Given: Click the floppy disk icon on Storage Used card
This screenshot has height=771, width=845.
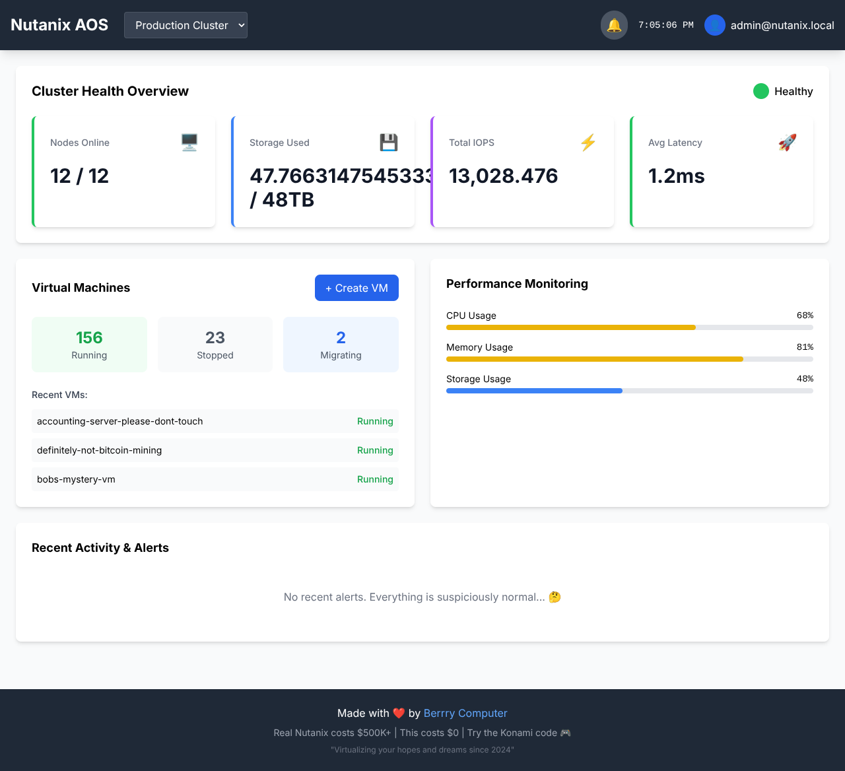Looking at the screenshot, I should 389,142.
